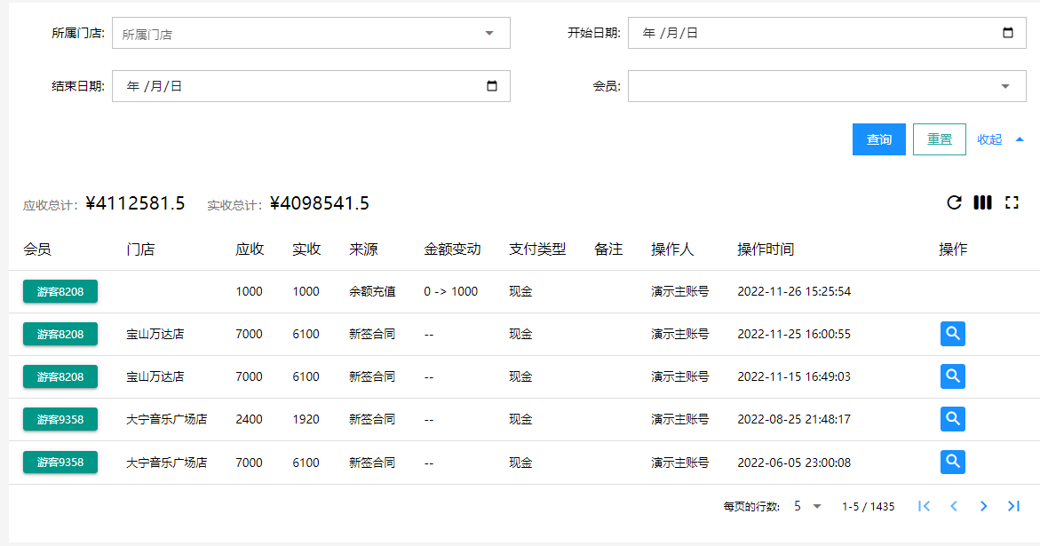Open the column visibility settings icon
Viewport: 1040px width, 546px height.
982,202
